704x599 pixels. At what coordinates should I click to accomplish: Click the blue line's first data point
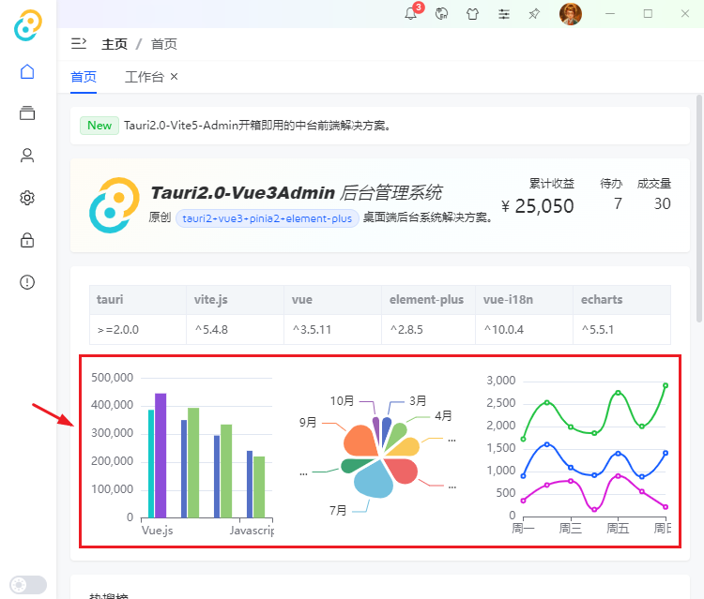pyautogui.click(x=523, y=475)
